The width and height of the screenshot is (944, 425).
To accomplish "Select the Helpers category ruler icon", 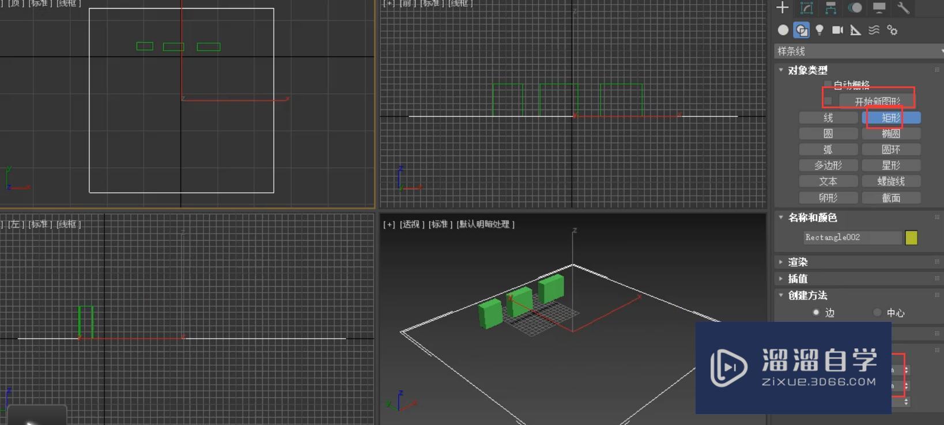I will click(x=856, y=30).
